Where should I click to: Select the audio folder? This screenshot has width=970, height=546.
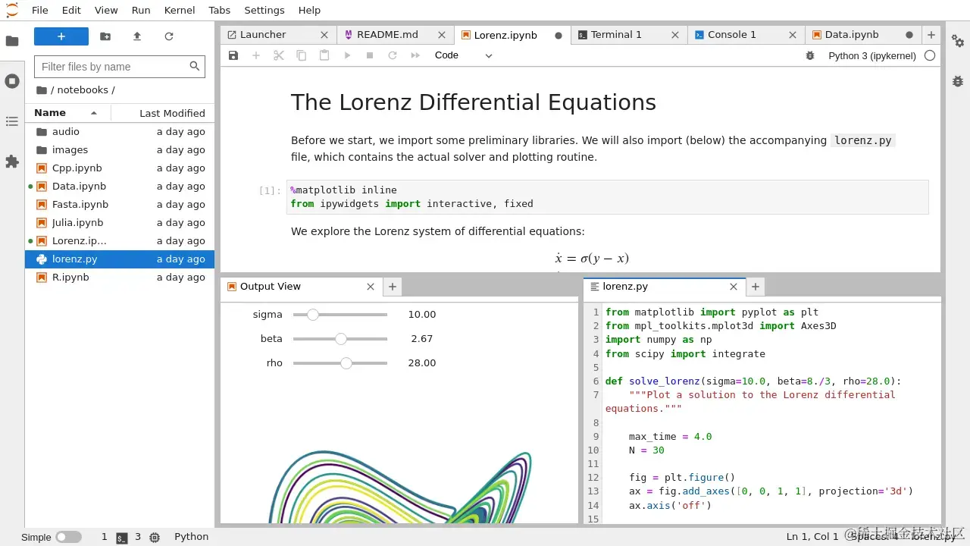pos(120,132)
